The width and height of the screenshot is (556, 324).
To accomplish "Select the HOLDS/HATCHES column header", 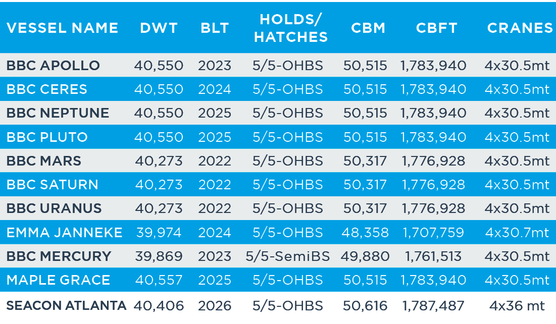I will [291, 28].
